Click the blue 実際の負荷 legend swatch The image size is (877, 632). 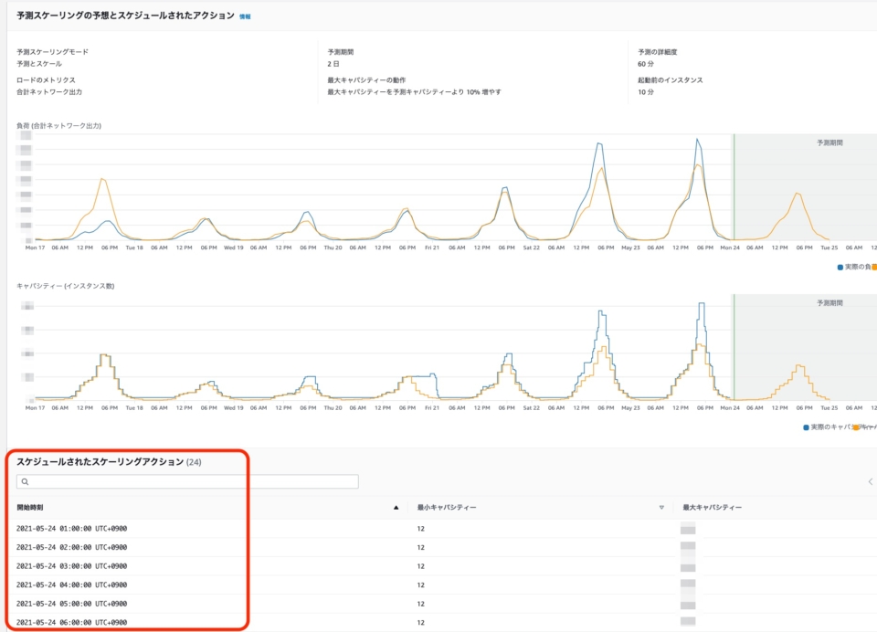840,266
